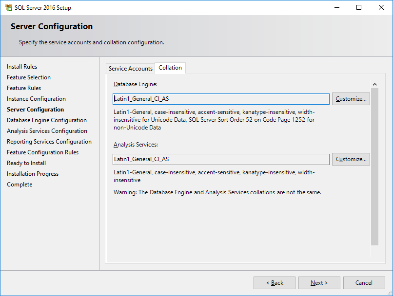Select Install Rules in the step list
393x296 pixels.
[22, 67]
